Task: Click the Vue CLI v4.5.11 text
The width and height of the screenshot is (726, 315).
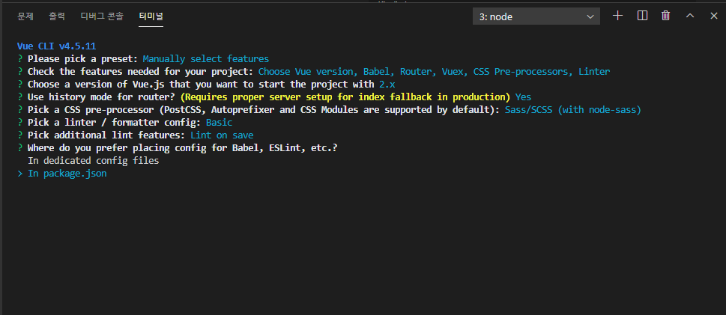Action: [x=56, y=46]
